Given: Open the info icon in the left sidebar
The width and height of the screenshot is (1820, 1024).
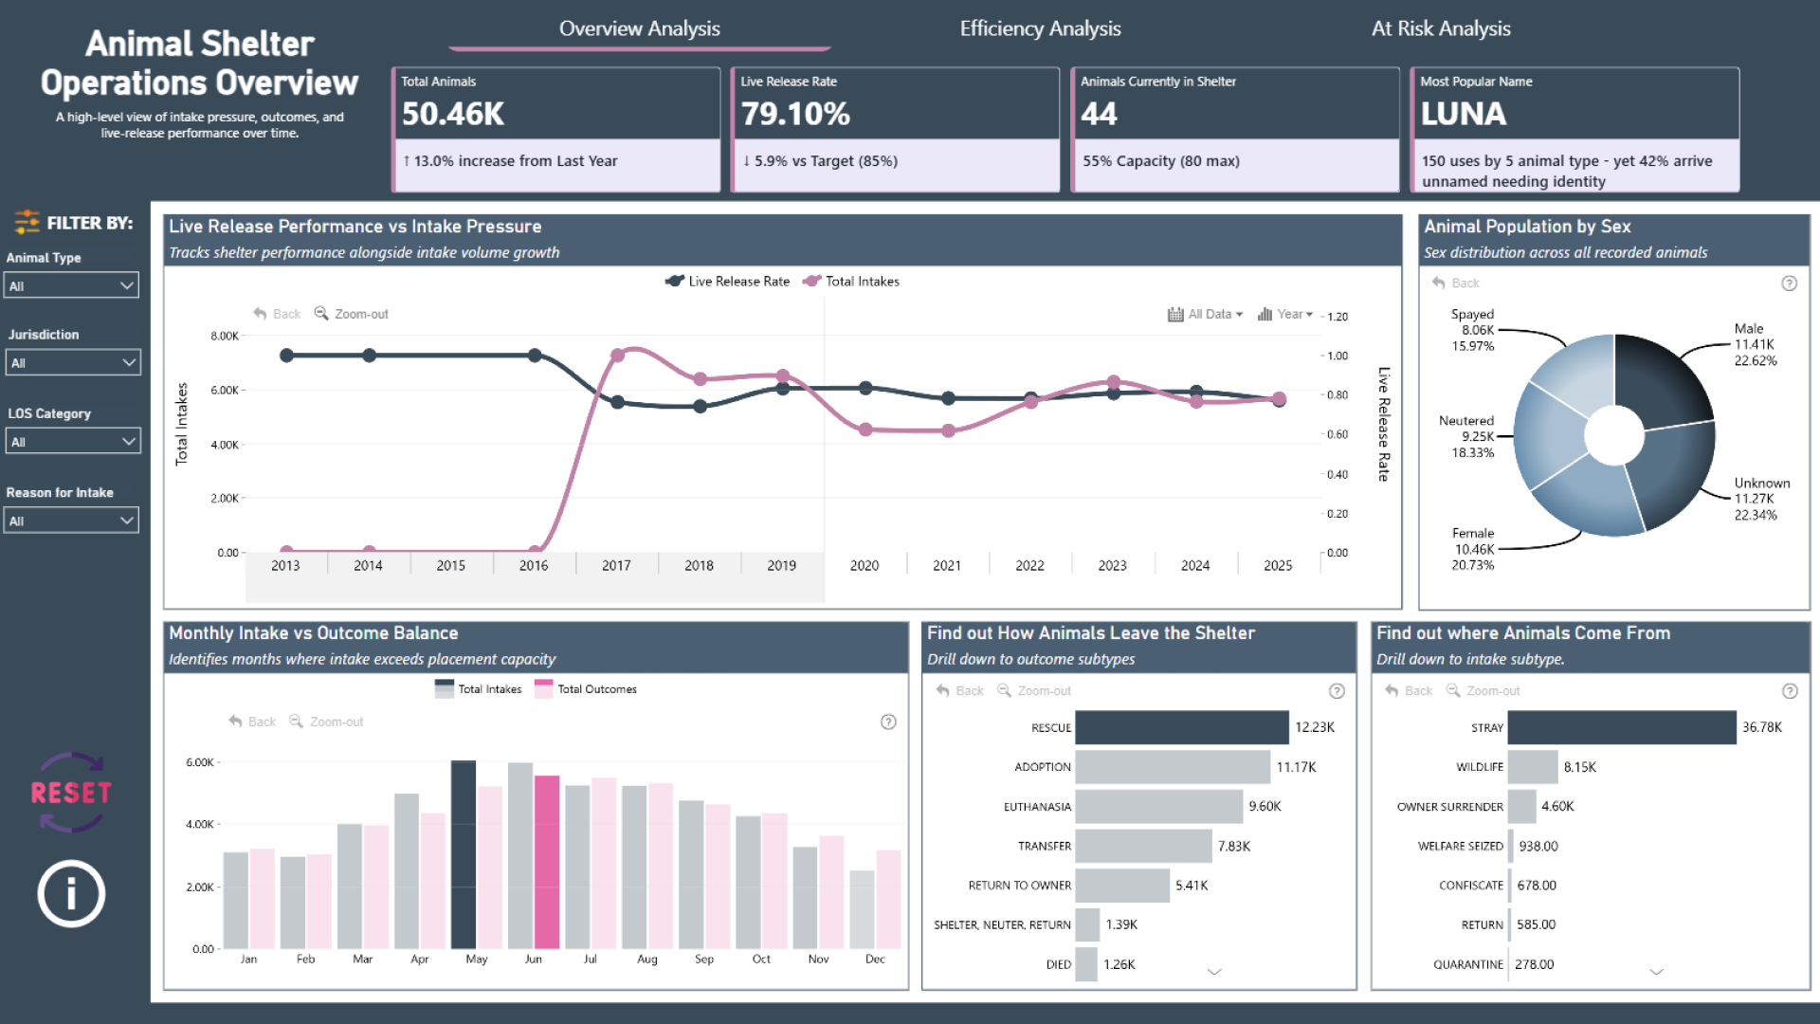Looking at the screenshot, I should click(x=70, y=892).
